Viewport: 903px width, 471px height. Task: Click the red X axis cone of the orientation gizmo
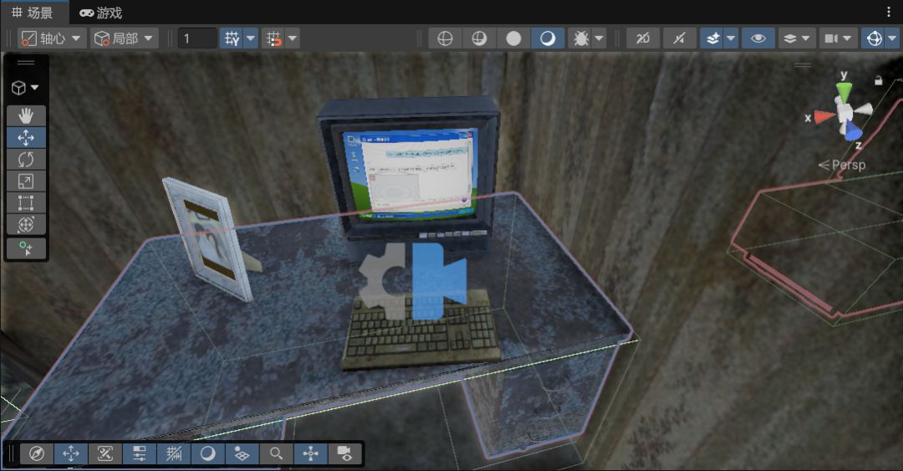824,117
